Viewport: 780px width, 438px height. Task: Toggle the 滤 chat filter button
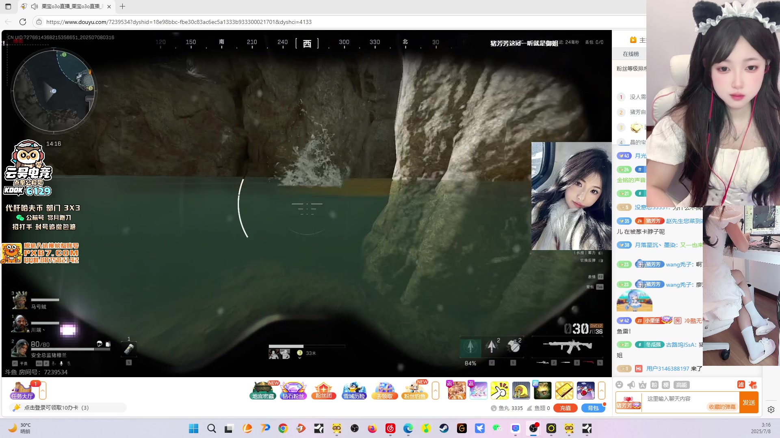click(x=741, y=384)
